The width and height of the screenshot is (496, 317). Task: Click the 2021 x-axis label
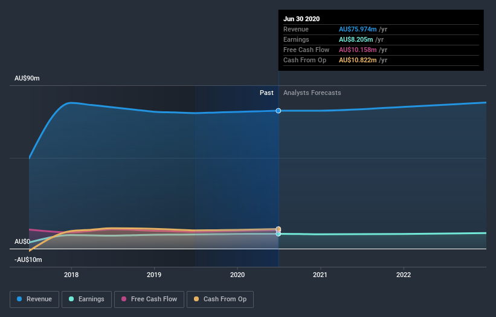[320, 275]
